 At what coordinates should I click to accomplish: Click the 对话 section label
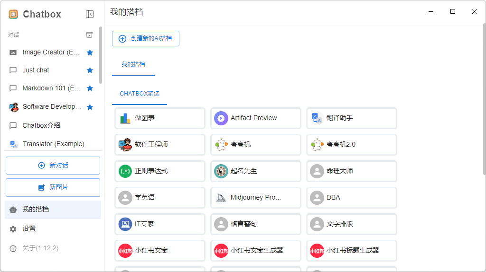[x=13, y=35]
